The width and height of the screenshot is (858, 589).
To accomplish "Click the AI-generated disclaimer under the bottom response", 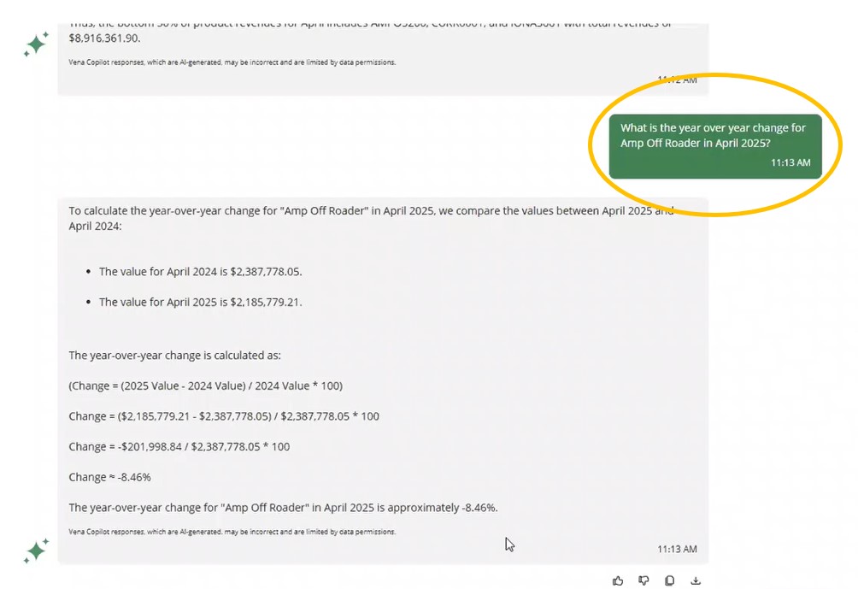I will (x=232, y=532).
